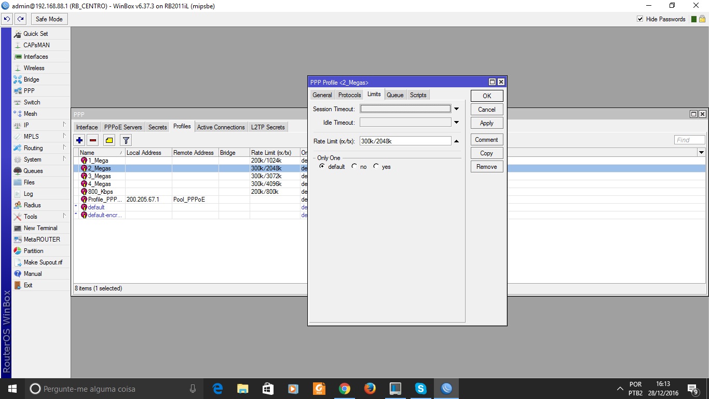Select the 'yes' Only One radio option
Viewport: 709px width, 399px height.
pos(376,167)
